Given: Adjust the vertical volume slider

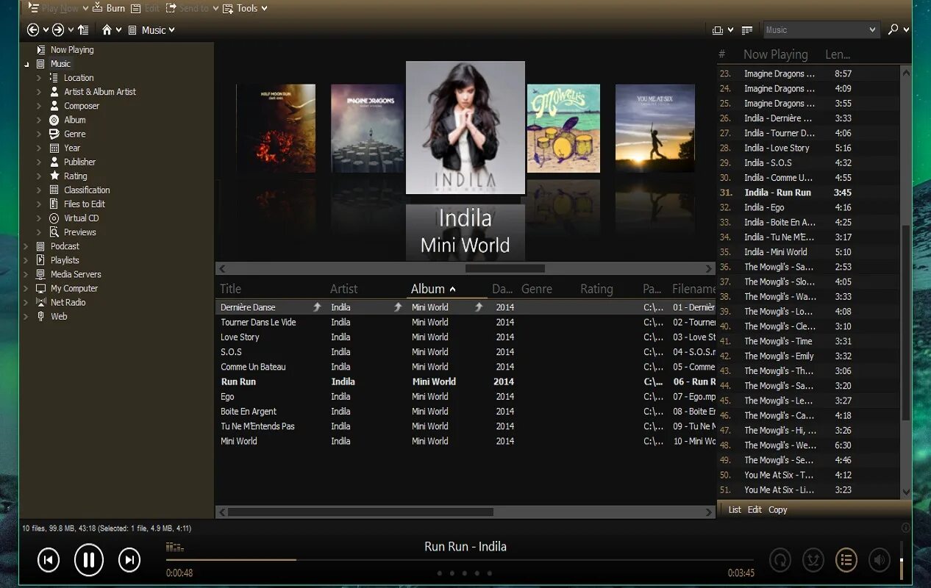Looking at the screenshot, I should pos(902,561).
